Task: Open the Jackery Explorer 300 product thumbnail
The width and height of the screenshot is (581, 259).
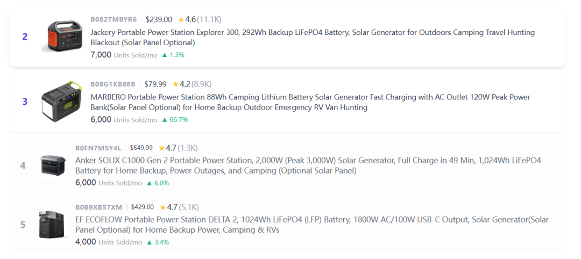Action: pos(61,36)
